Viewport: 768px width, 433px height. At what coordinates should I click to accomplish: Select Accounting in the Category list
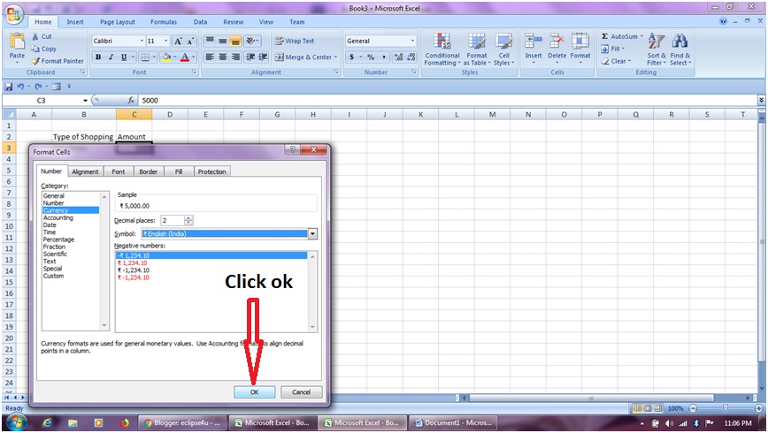58,217
